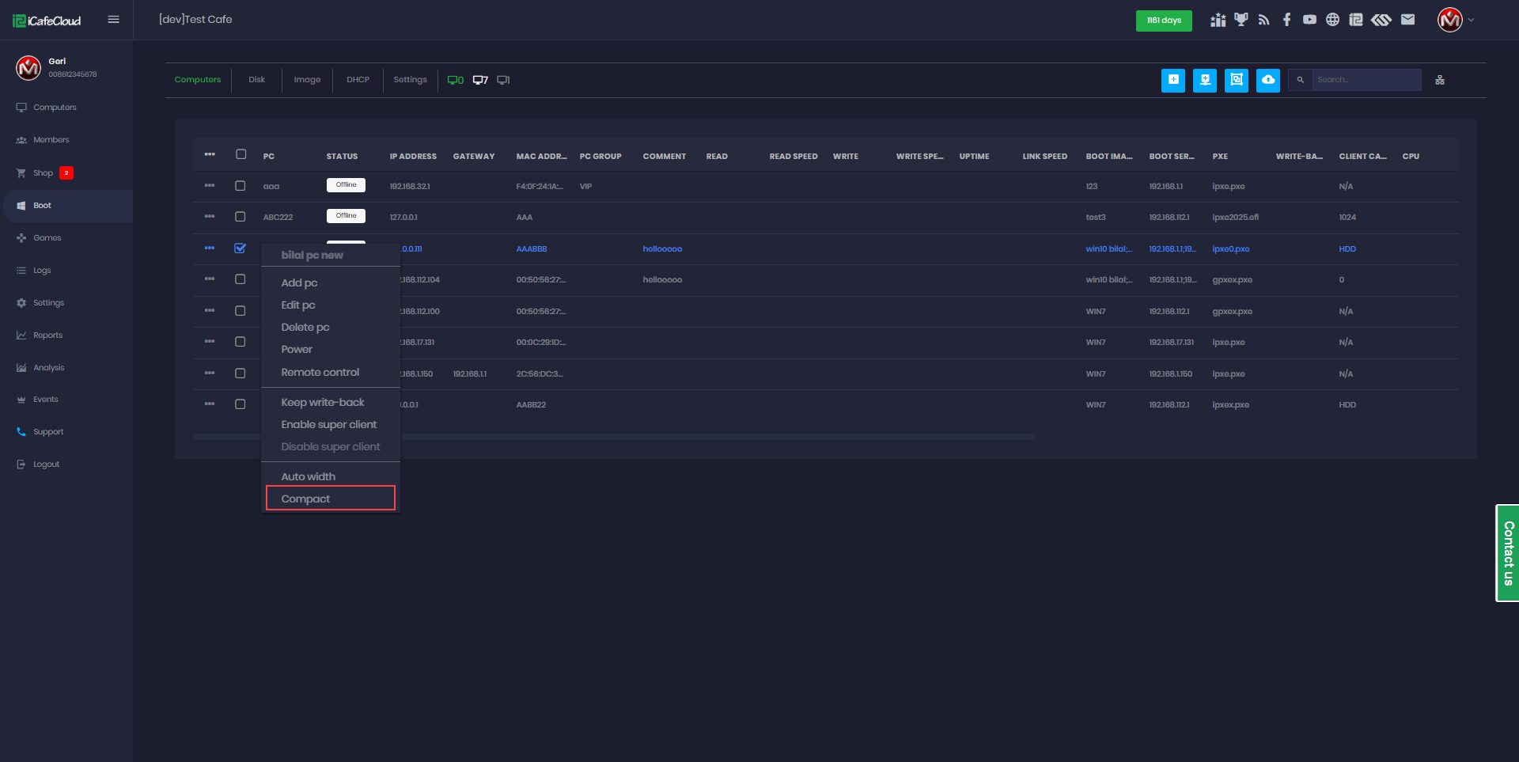This screenshot has height=762, width=1519.
Task: Focus the Search input field
Action: point(1366,80)
